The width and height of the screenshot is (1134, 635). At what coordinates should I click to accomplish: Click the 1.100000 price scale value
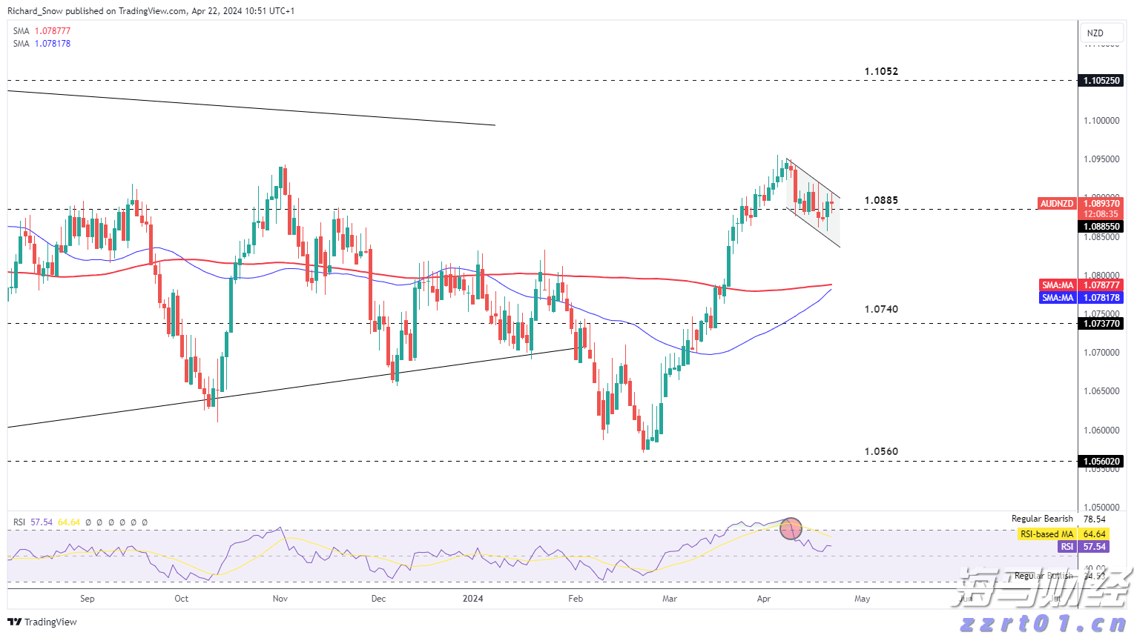click(1101, 121)
